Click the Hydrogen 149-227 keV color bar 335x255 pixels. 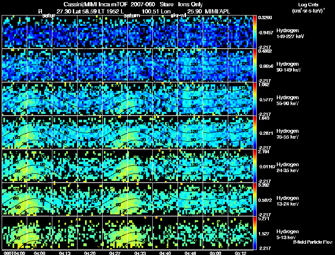point(255,31)
